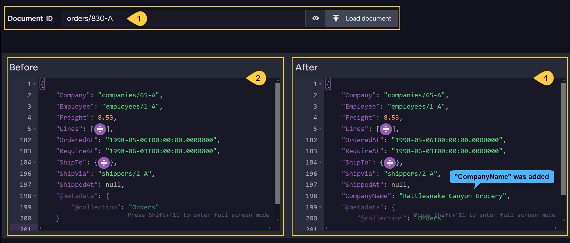
Task: Click scroll-up arrow in Before panel scrollbar
Action: [x=278, y=81]
